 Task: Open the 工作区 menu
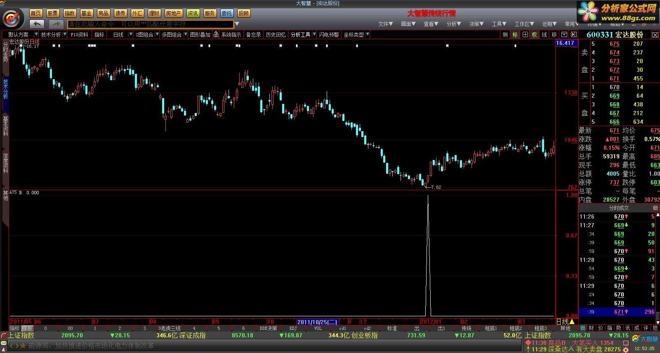524,24
